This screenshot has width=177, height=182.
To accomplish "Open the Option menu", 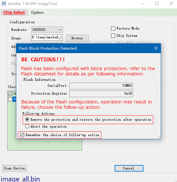I will pyautogui.click(x=37, y=13).
